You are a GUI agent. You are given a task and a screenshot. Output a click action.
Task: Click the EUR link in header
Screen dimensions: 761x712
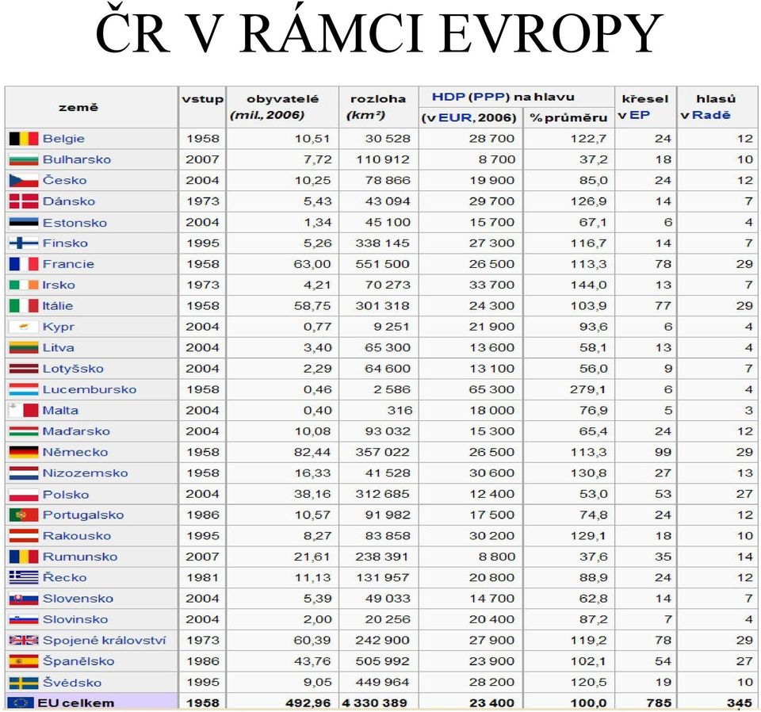click(x=455, y=118)
